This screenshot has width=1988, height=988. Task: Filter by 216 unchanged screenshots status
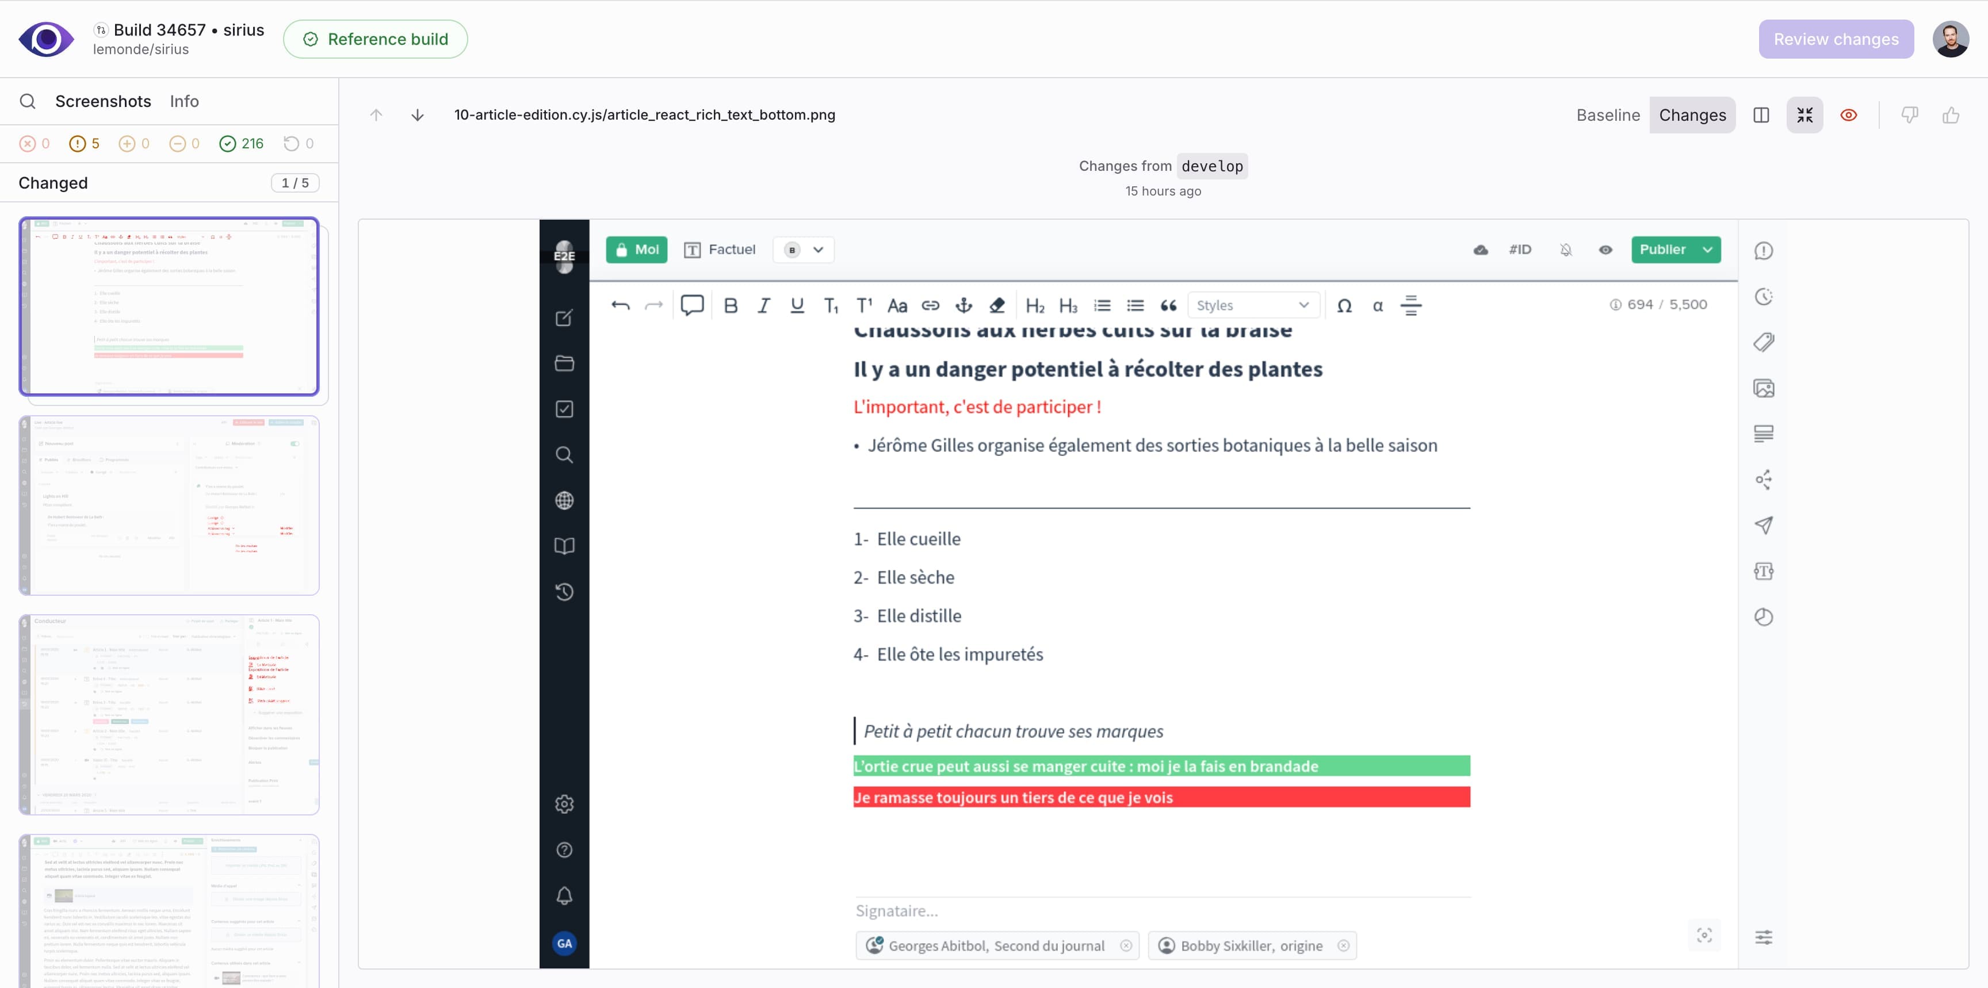242,143
